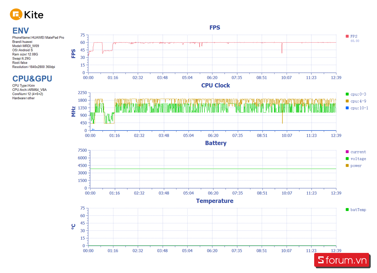Click the 00:00 tick under Temperature chart
The height and width of the screenshot is (273, 377).
pos(88,251)
